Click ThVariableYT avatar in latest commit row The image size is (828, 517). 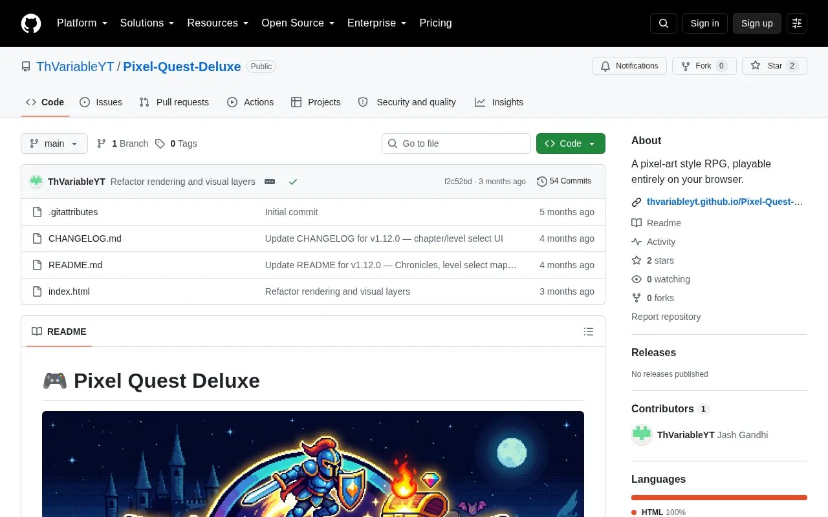pos(36,182)
